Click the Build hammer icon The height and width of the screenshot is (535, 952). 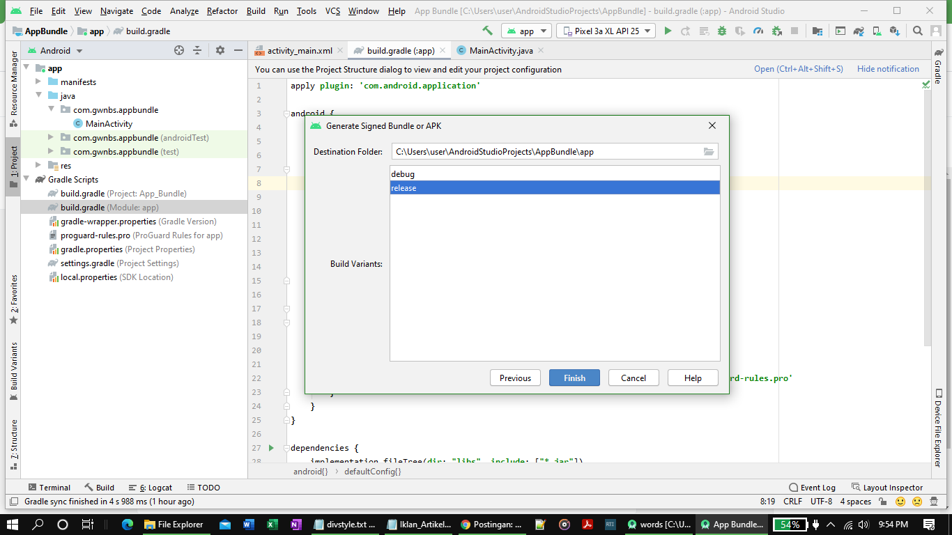tap(486, 31)
